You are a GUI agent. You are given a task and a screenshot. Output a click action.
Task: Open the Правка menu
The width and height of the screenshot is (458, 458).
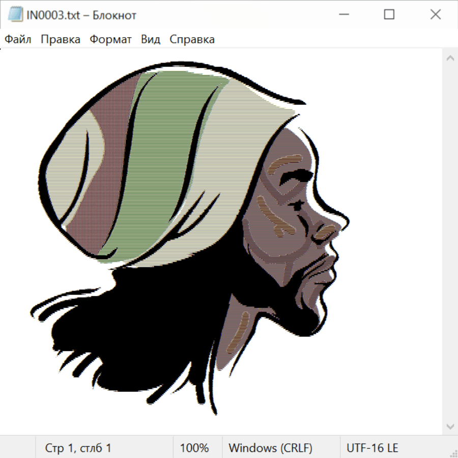click(x=60, y=40)
